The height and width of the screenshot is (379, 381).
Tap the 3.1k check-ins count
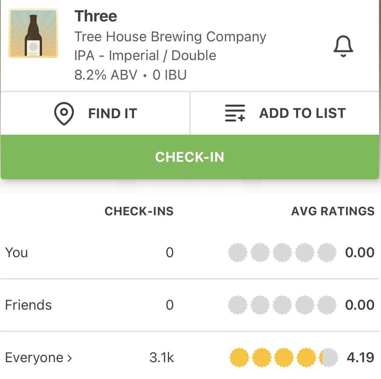[161, 358]
